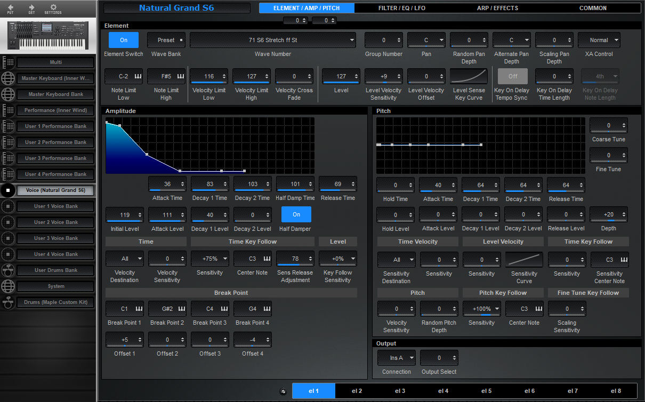Enable Key On Delay Tempo Sync
645x402 pixels.
tap(512, 76)
